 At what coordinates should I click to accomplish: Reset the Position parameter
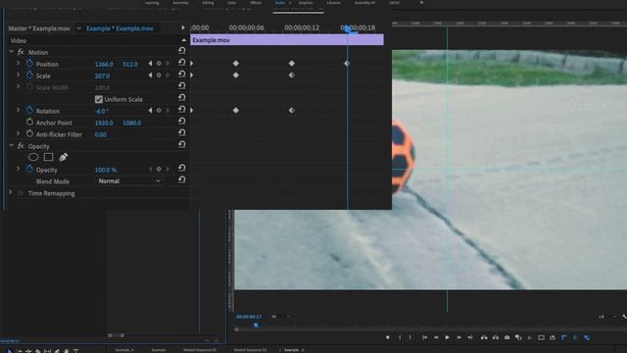181,63
